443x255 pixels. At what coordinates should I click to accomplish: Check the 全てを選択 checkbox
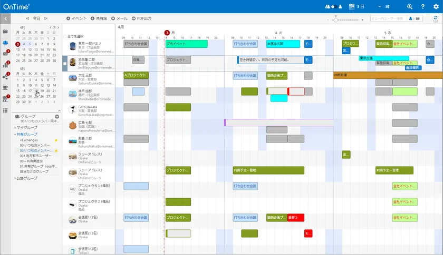click(x=65, y=36)
